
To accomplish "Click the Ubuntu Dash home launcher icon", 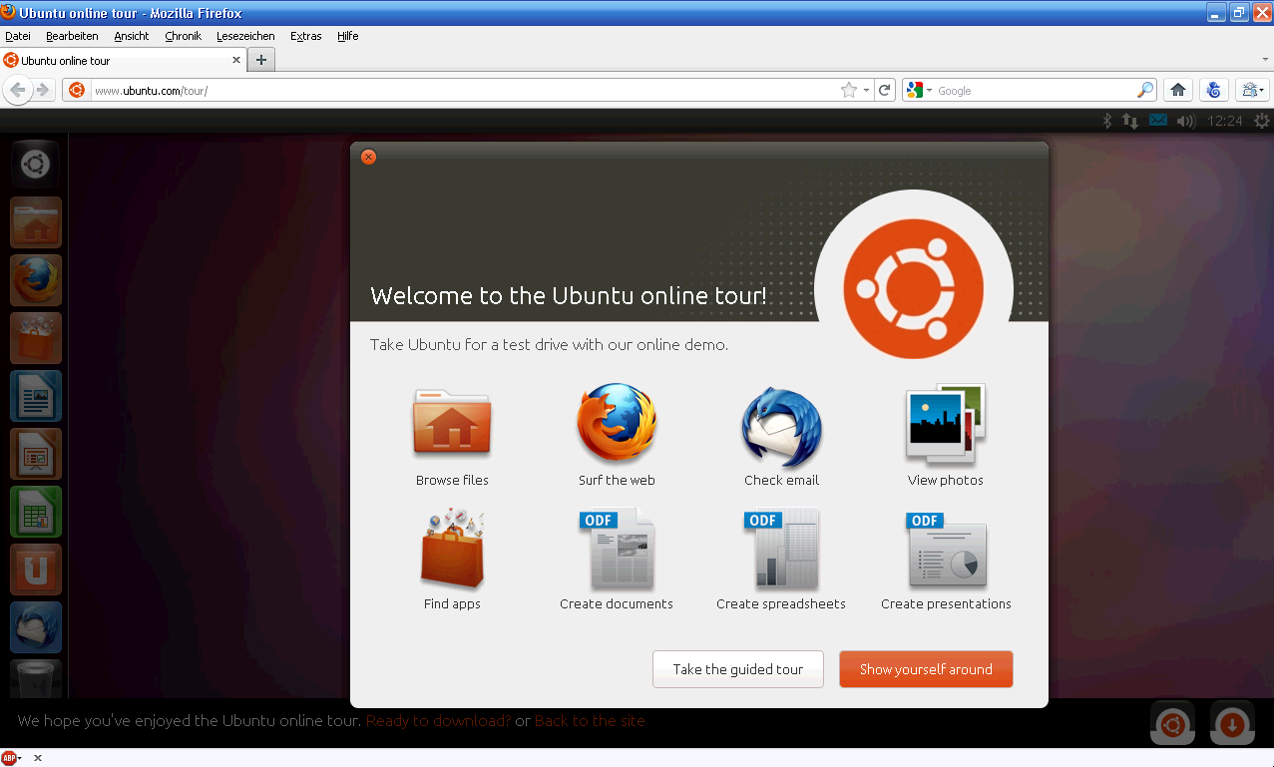I will (x=36, y=164).
